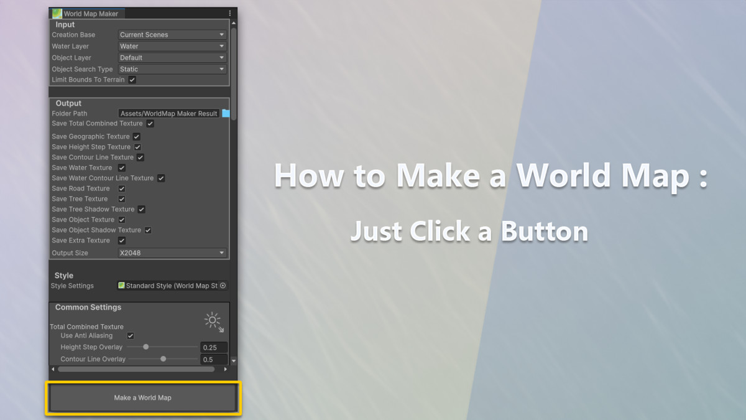Click the vertical scrollbar thumb
746x420 pixels.
tap(234, 73)
